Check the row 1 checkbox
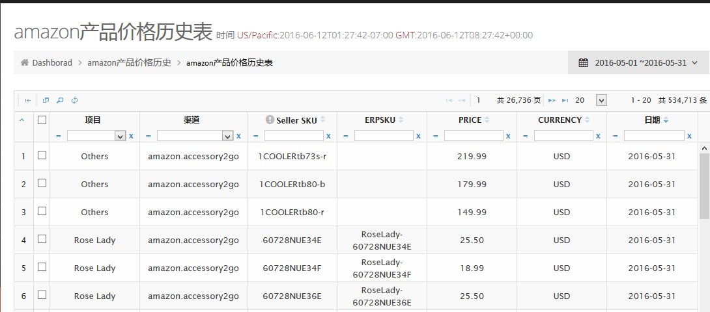This screenshot has width=710, height=312. pos(42,155)
